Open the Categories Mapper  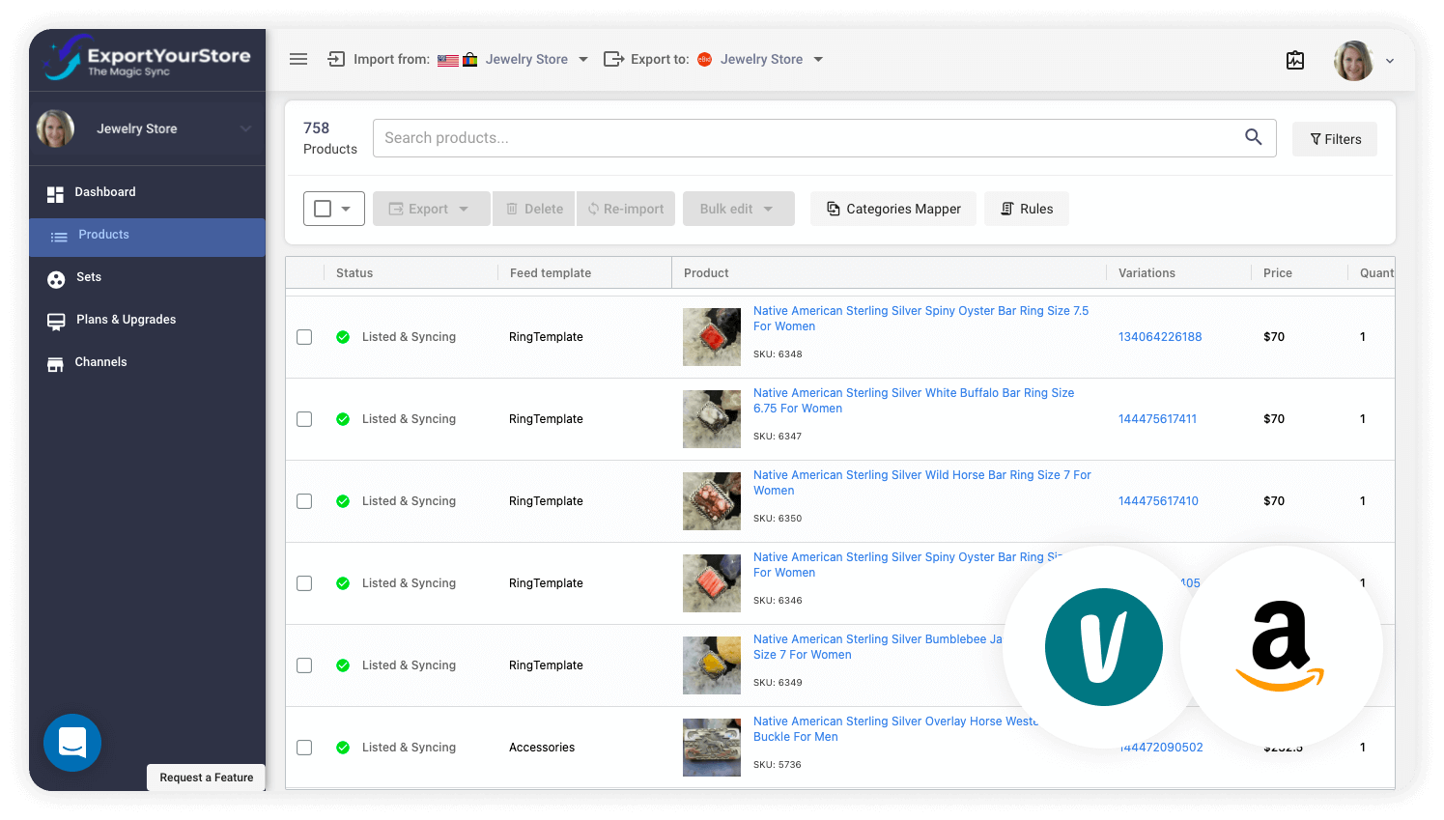(892, 208)
